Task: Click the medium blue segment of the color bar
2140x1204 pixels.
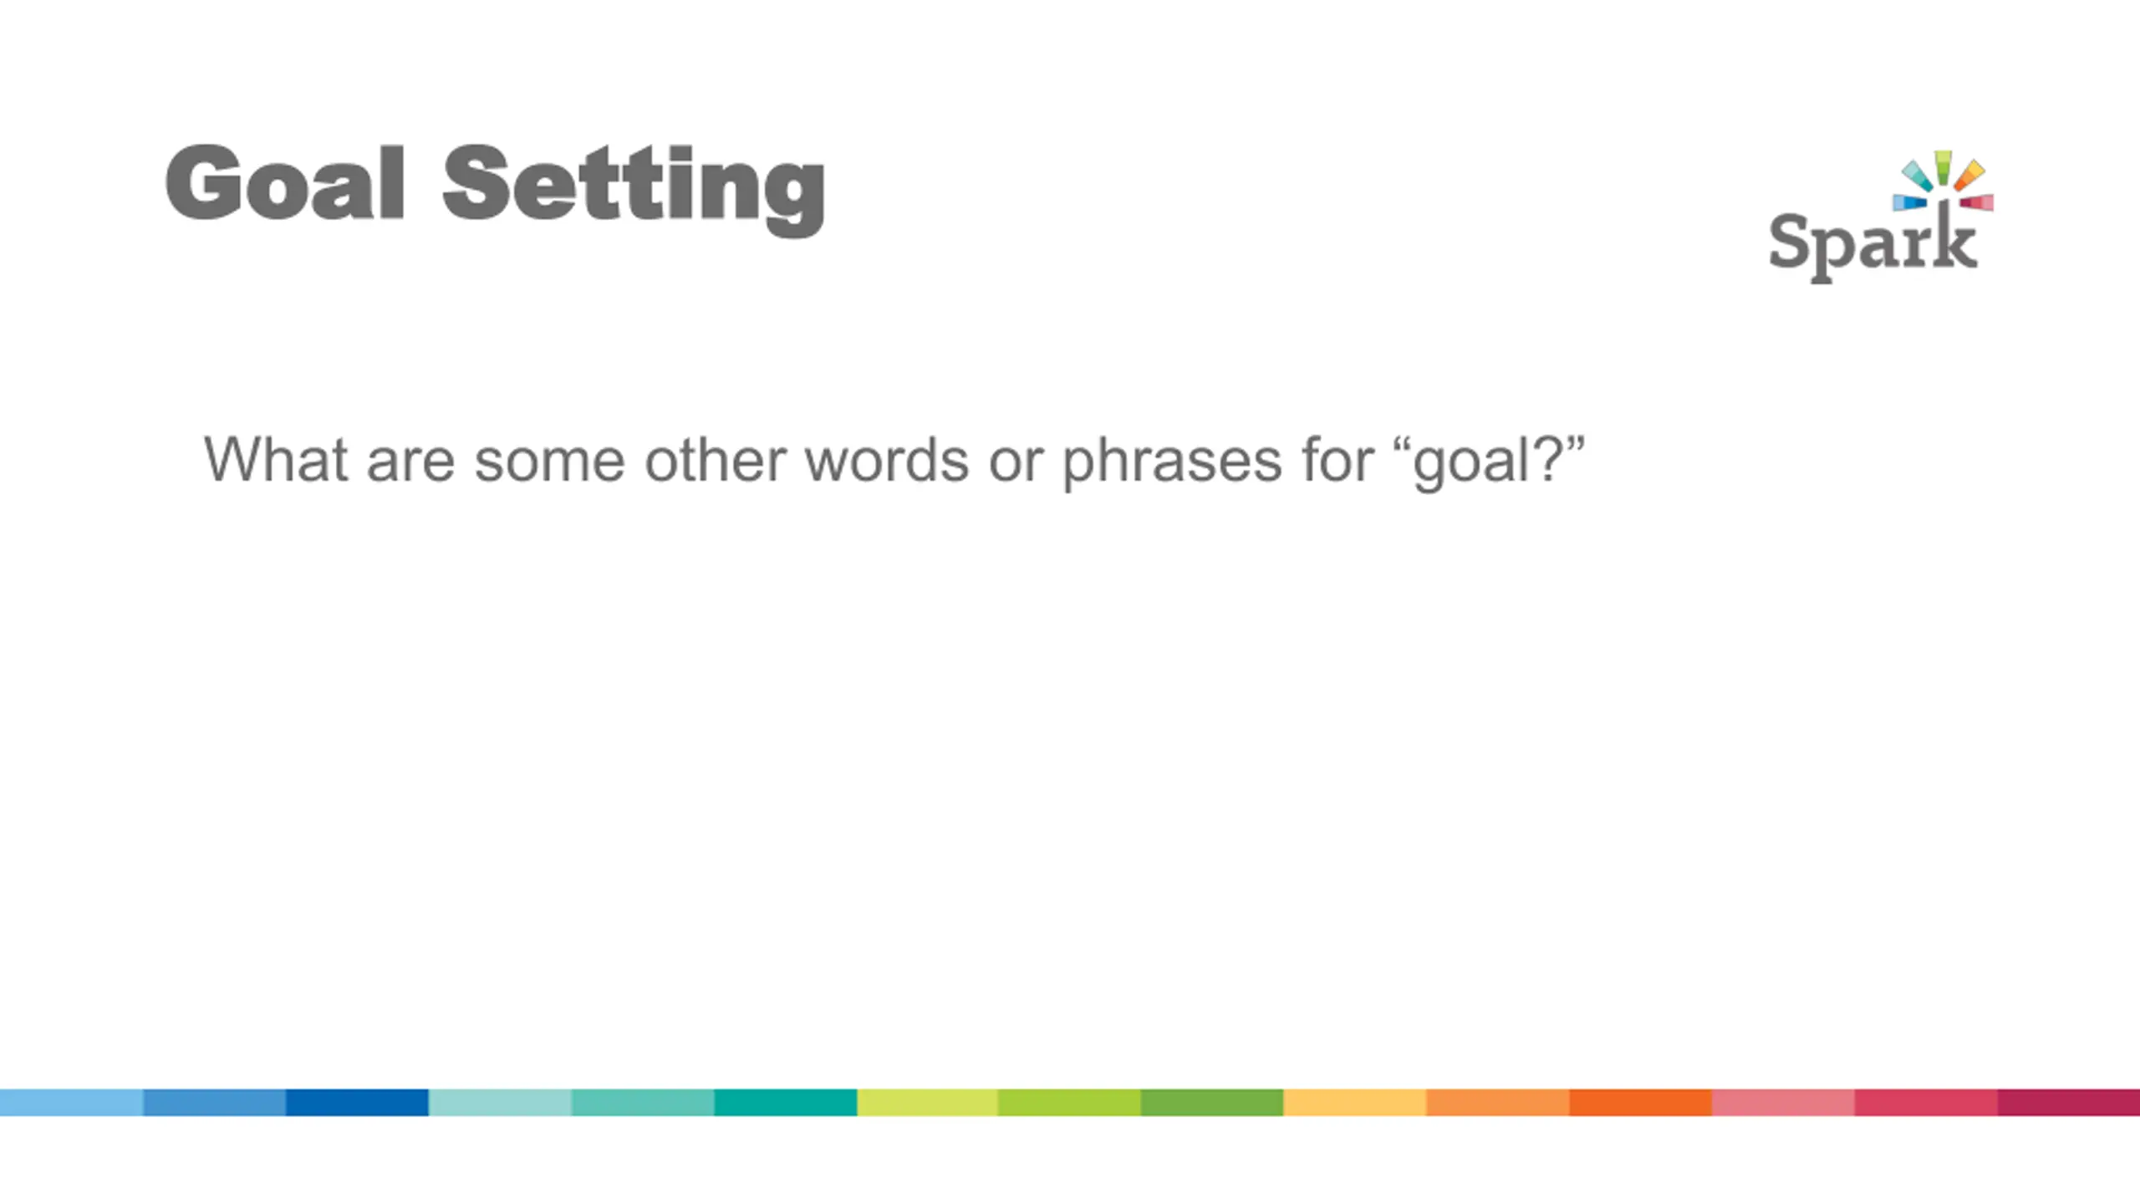Action: click(214, 1102)
